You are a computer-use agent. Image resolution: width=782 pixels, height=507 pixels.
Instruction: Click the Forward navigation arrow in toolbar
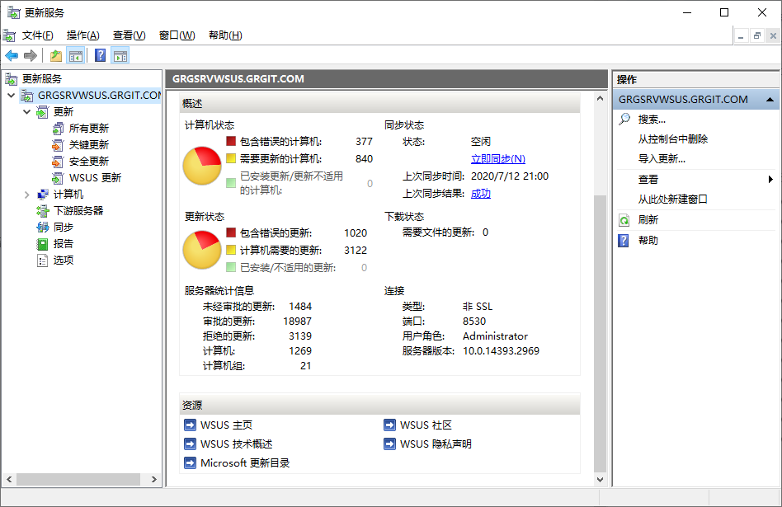pos(30,55)
